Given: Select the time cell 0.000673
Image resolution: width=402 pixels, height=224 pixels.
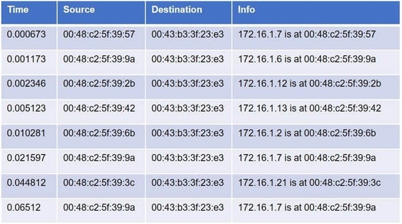Looking at the screenshot, I should click(29, 37).
